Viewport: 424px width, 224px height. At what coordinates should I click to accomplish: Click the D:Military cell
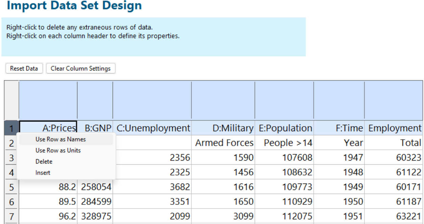tap(223, 128)
